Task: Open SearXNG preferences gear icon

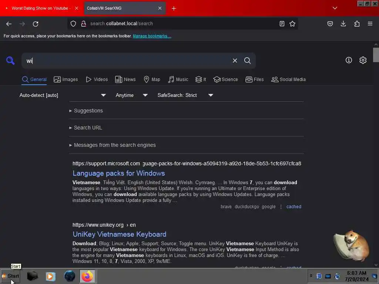Action: (x=363, y=60)
